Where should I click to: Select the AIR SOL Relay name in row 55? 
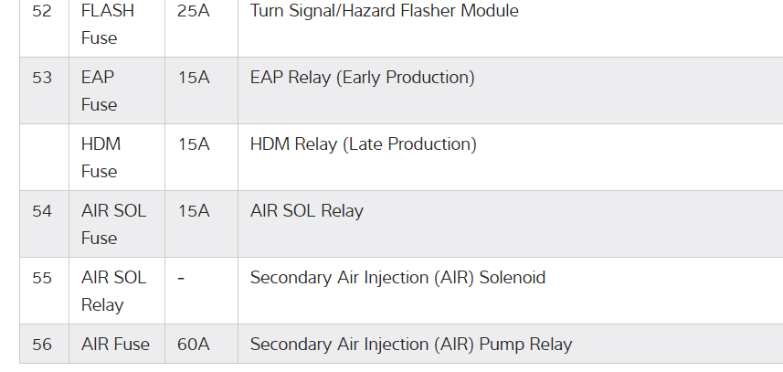(113, 291)
